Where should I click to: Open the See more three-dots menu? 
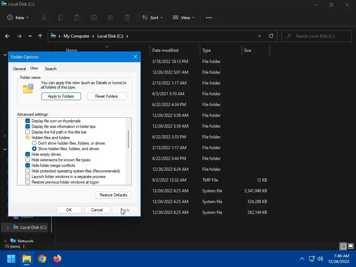(209, 17)
